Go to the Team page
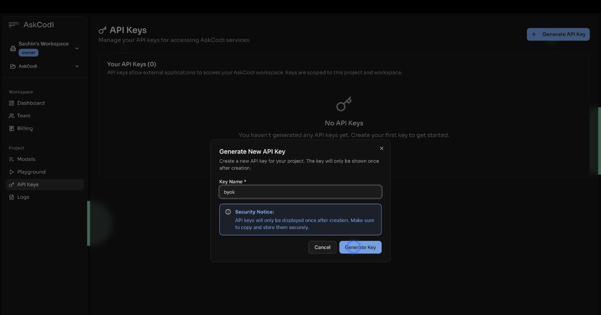The height and width of the screenshot is (315, 601). click(x=45, y=115)
